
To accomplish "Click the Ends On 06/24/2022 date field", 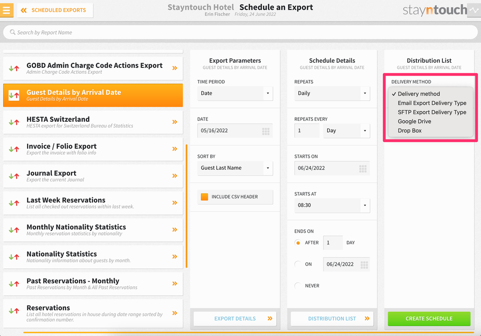I will point(346,264).
